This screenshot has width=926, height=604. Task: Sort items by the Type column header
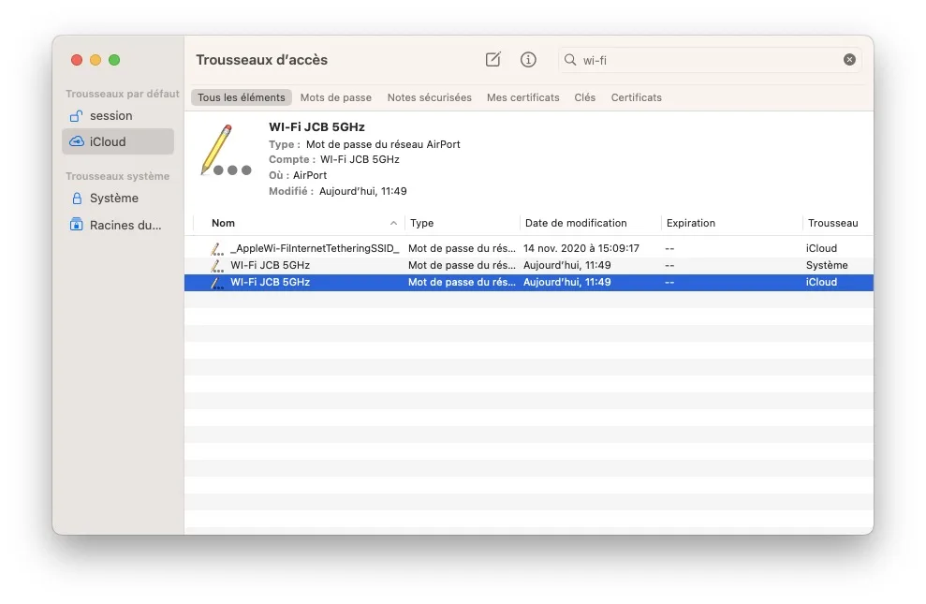click(x=420, y=223)
